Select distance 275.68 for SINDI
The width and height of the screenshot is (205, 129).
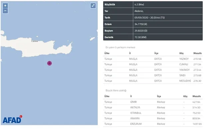(x=197, y=75)
